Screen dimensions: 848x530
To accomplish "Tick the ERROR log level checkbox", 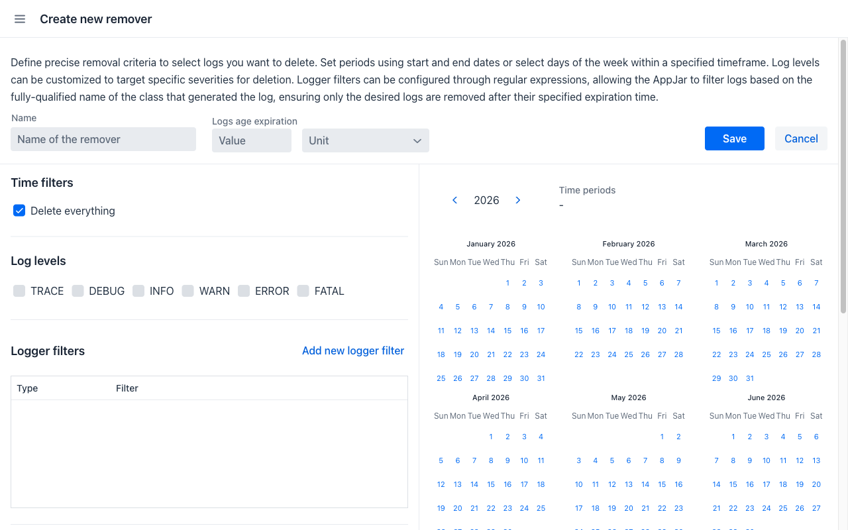I will [244, 291].
